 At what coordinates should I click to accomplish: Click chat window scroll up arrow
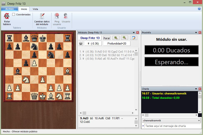point(200,93)
